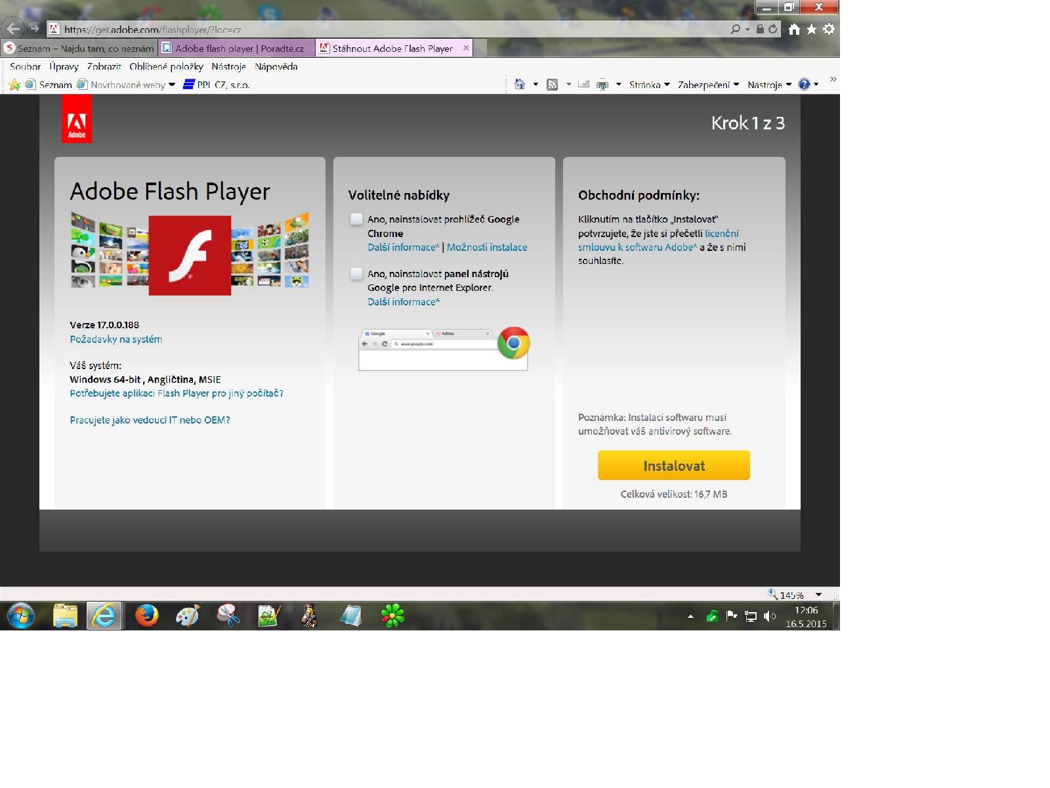1050x788 pixels.
Task: Click the search magnifier in address bar
Action: [735, 29]
